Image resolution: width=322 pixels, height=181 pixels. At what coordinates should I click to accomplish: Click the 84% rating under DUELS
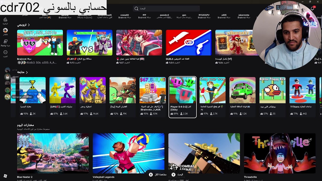[171, 63]
